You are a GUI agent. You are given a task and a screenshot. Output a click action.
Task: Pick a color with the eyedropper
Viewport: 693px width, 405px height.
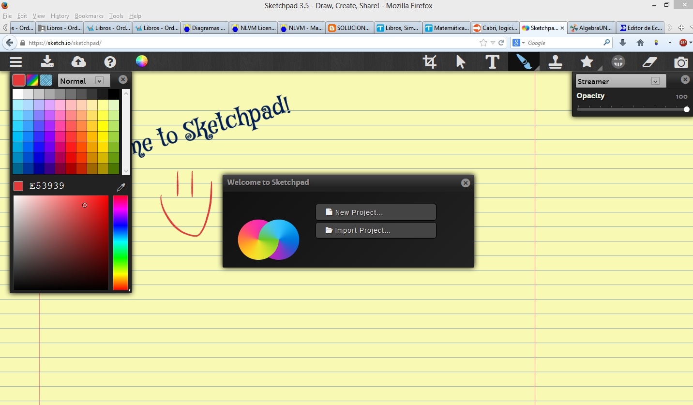(x=121, y=187)
